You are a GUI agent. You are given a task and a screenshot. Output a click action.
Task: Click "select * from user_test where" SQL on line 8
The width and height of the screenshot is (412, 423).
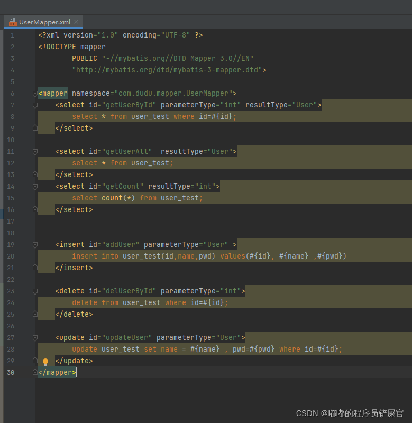(133, 116)
